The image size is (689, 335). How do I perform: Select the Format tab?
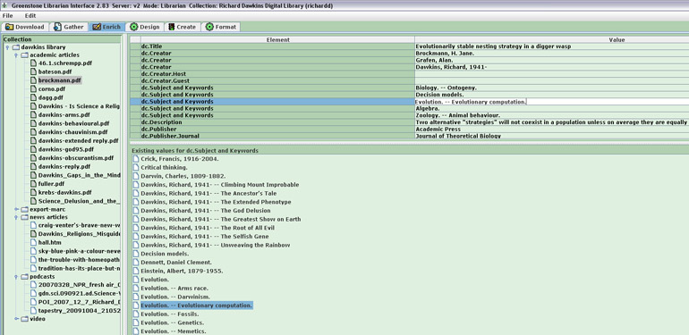tap(221, 27)
